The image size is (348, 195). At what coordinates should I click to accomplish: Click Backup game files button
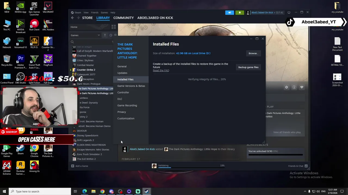[248, 67]
